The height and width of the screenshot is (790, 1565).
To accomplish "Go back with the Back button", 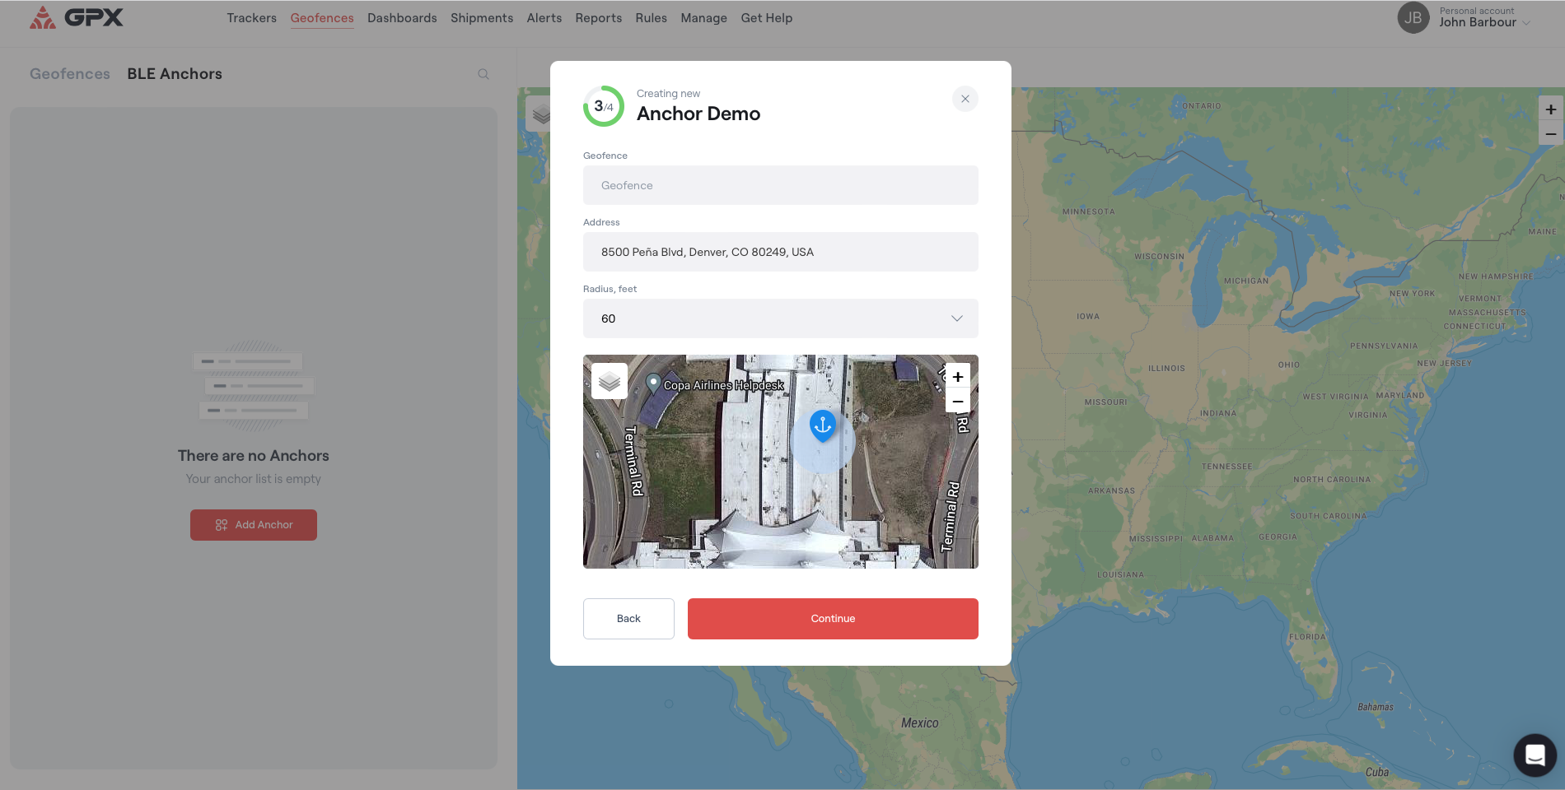I will (x=628, y=619).
